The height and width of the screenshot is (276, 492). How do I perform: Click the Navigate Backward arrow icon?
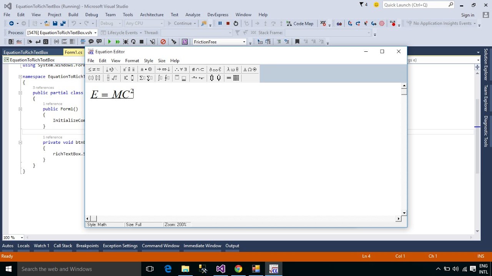point(11,23)
